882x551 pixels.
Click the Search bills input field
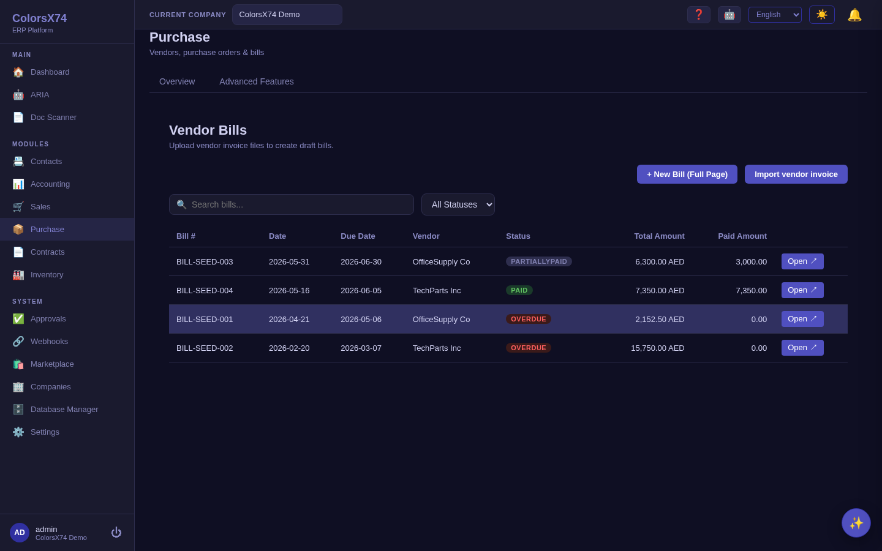292,204
